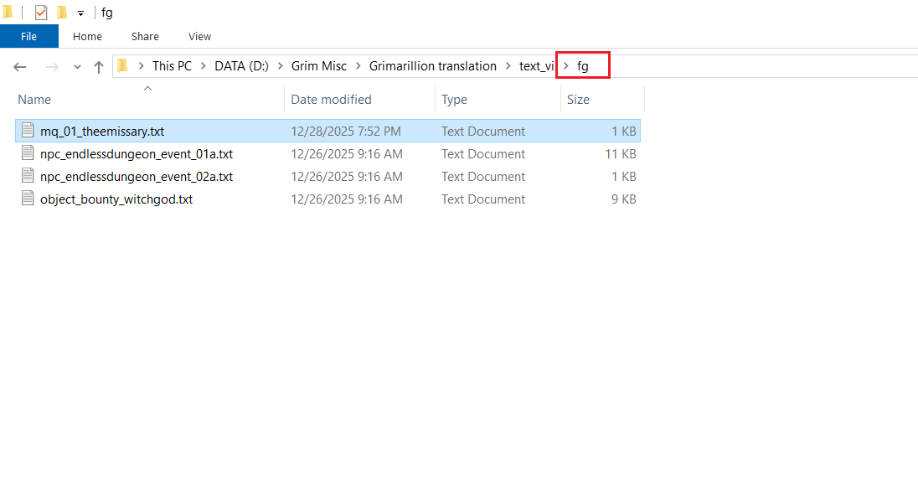Image resolution: width=918 pixels, height=496 pixels.
Task: Open the Share ribbon tab
Action: click(x=145, y=36)
